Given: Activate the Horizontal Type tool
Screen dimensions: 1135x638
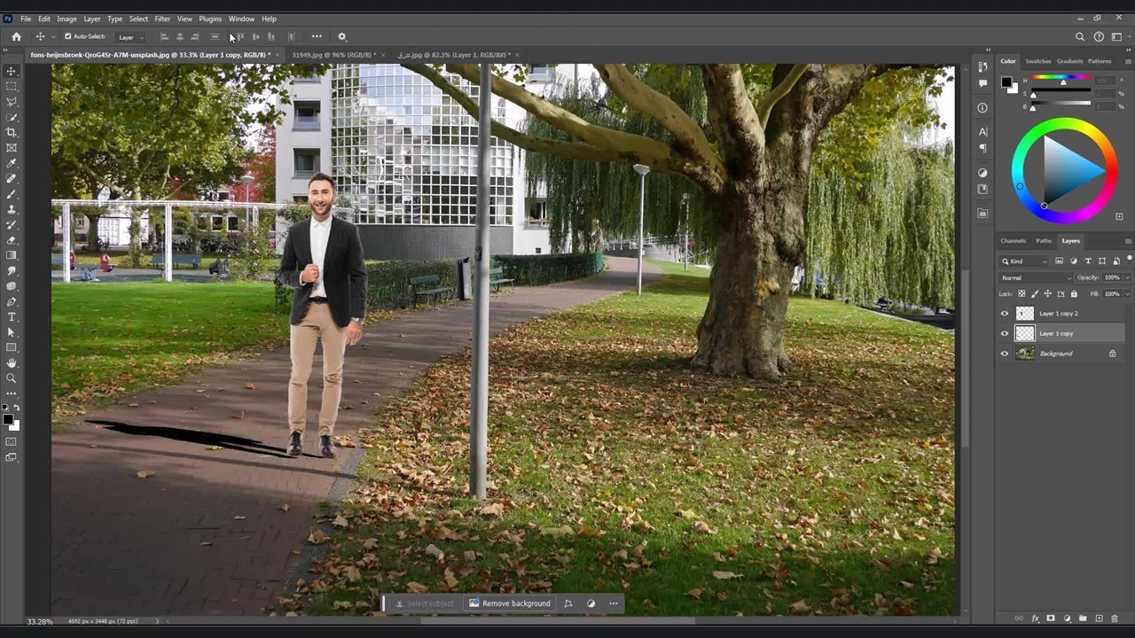Looking at the screenshot, I should (12, 316).
